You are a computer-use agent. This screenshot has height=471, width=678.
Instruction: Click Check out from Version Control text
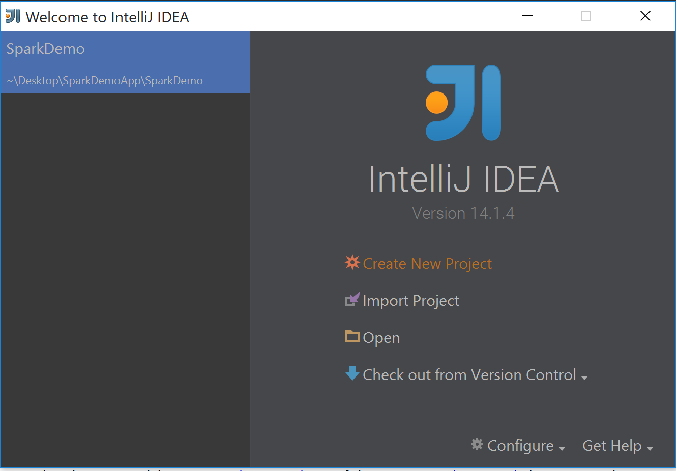[469, 375]
